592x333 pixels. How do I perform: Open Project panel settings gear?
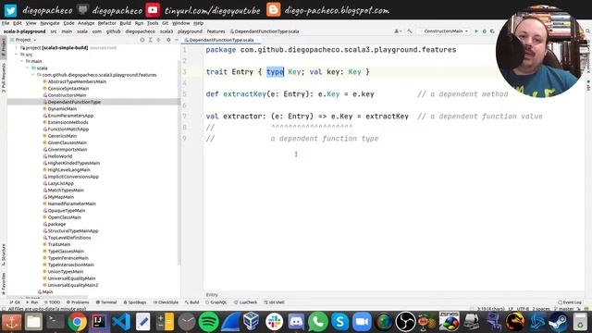coord(168,40)
